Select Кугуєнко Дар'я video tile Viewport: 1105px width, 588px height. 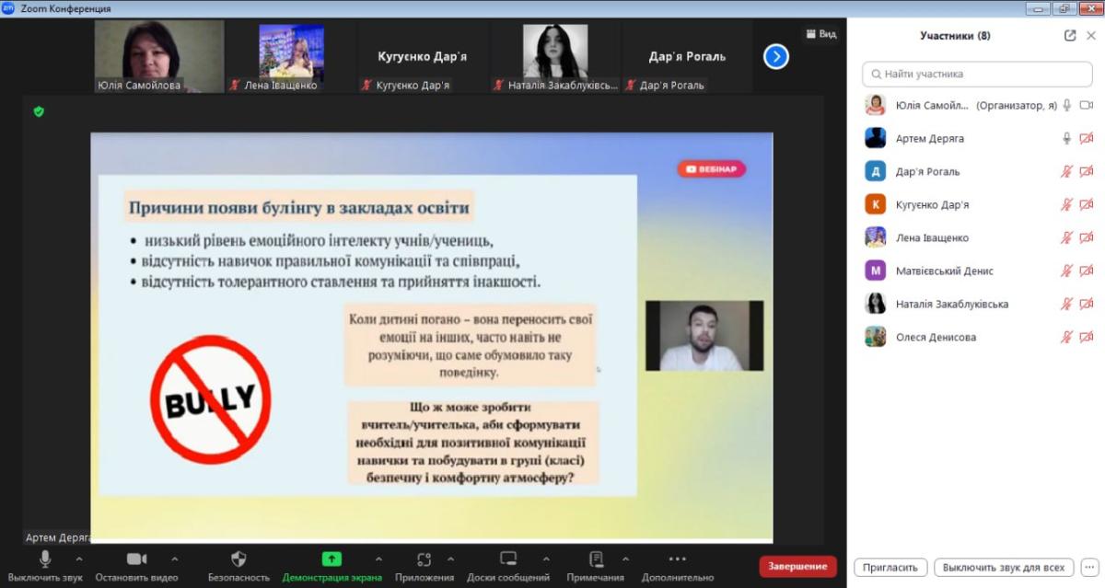click(423, 57)
